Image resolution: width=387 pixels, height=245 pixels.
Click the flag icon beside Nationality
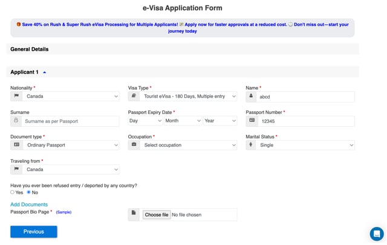16,96
